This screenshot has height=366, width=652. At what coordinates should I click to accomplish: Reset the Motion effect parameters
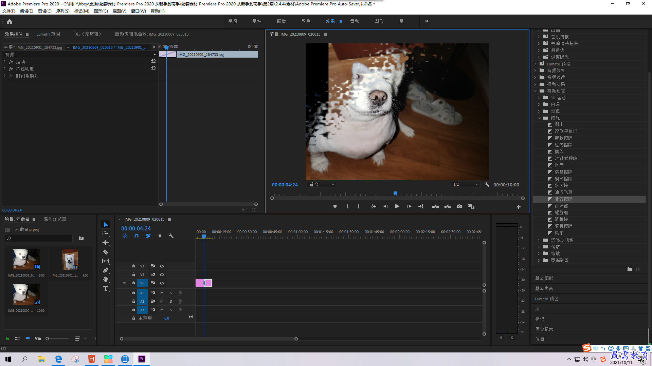tap(153, 61)
